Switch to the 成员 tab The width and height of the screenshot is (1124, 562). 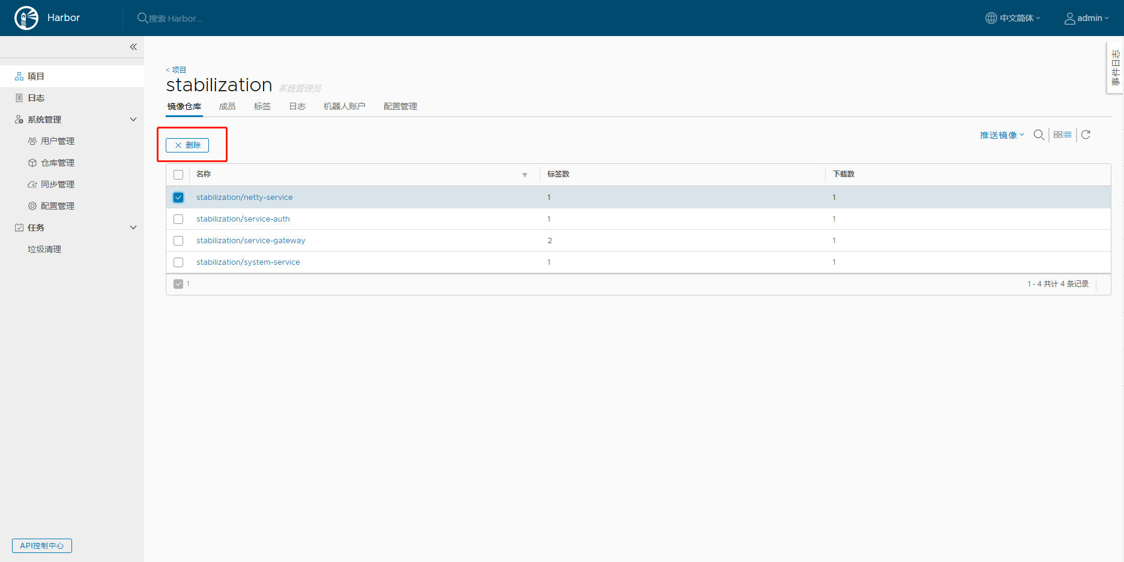[228, 106]
